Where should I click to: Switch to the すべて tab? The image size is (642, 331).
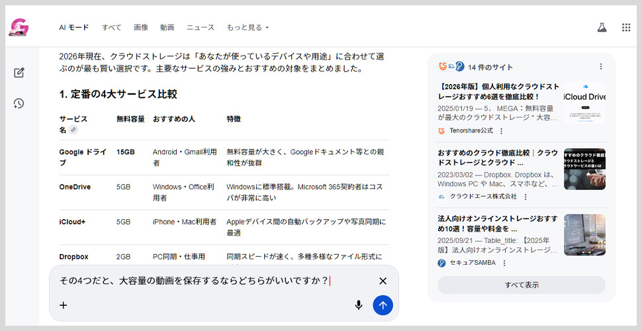click(x=111, y=27)
